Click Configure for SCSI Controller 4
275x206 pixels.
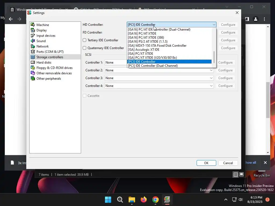[x=225, y=86]
